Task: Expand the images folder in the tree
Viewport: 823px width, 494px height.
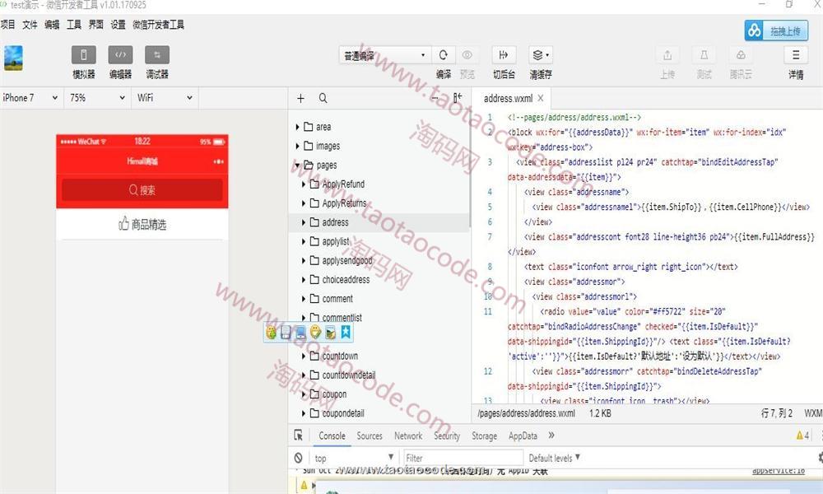Action: click(299, 146)
